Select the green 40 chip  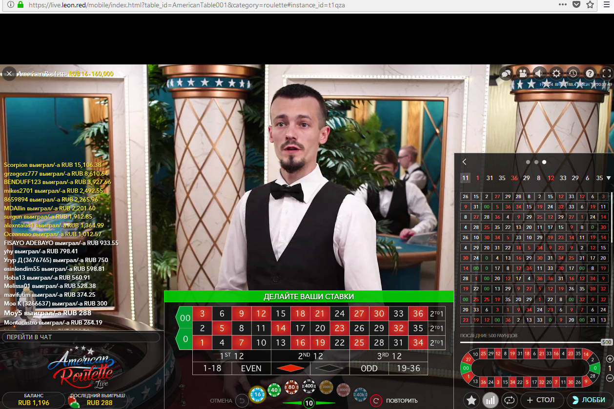pos(274,389)
